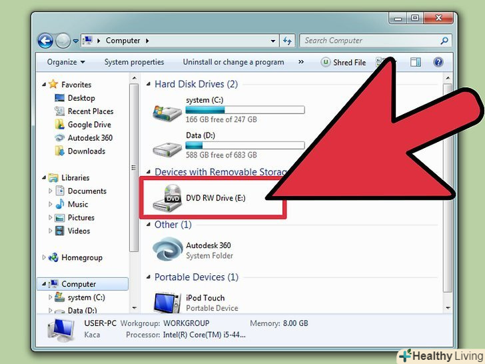Click 166 GB free of 247 GB text
Screen dimensions: 485x364
(x=221, y=119)
